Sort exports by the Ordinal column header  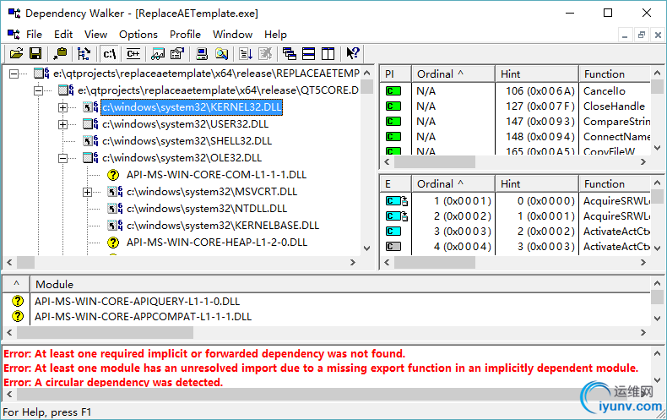click(453, 183)
